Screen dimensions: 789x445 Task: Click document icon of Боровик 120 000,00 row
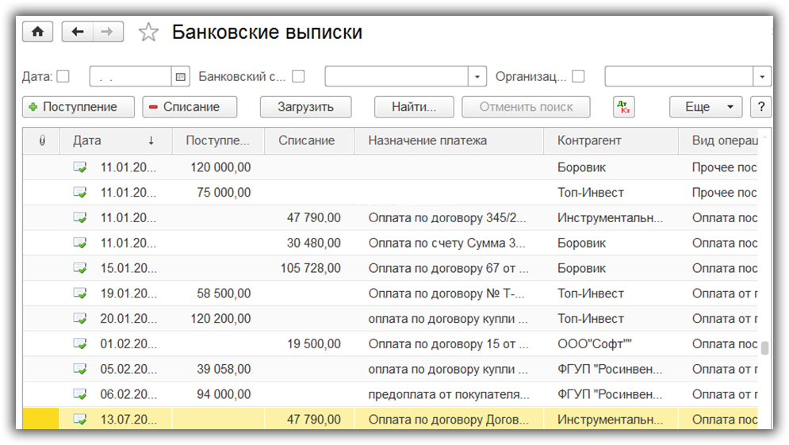pos(80,167)
